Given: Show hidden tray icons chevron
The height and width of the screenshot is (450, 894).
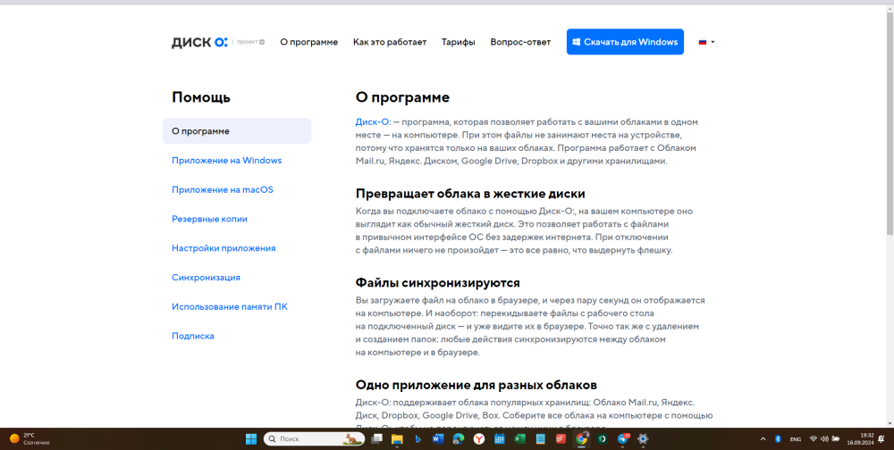Looking at the screenshot, I should (763, 439).
